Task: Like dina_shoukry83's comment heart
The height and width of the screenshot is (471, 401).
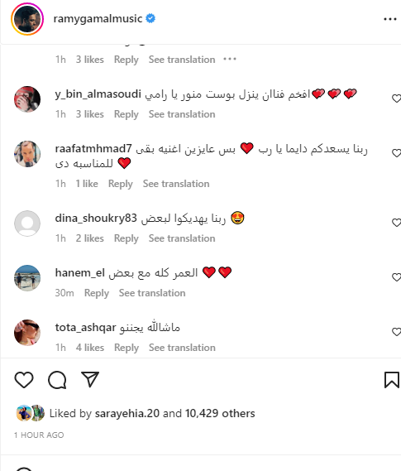Action: pos(396,223)
